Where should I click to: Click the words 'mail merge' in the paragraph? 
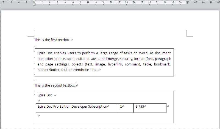(109, 59)
